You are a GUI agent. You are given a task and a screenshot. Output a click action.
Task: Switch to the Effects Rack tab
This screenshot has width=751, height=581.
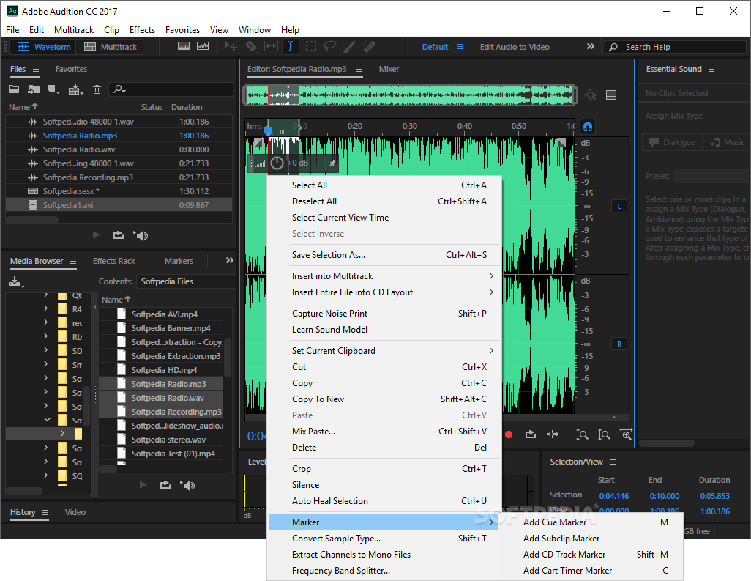(x=114, y=261)
